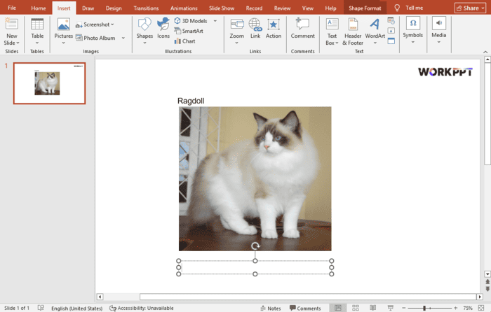Click the zoom out minus button

click(403, 308)
